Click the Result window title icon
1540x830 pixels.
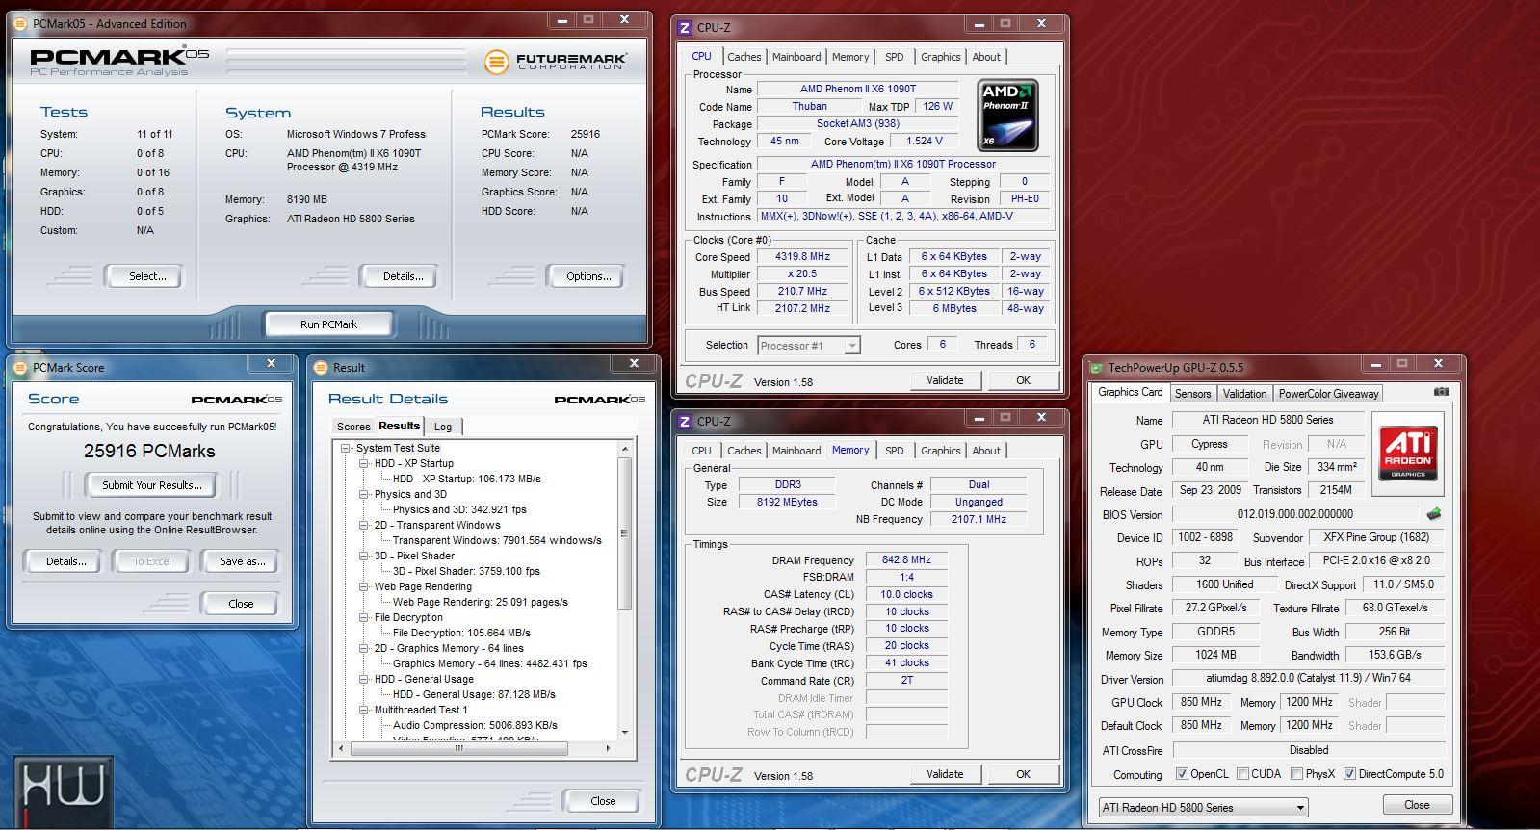pyautogui.click(x=322, y=367)
